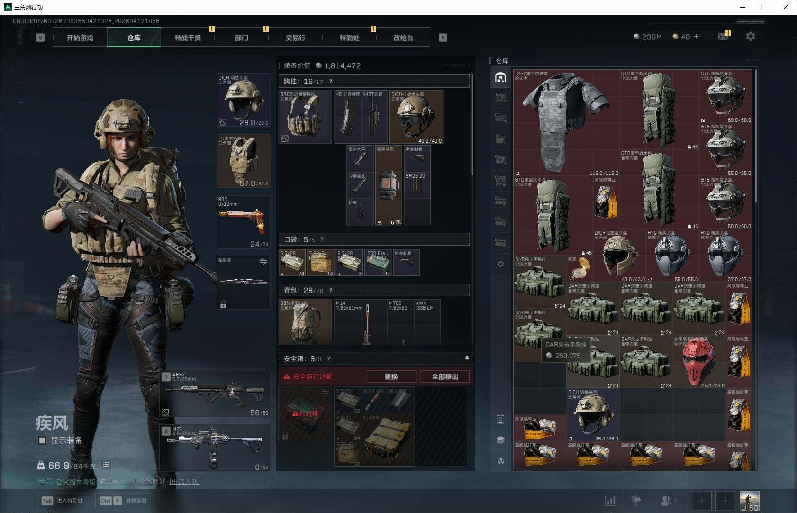Select the 仓库 tab
797x513 pixels.
[x=134, y=37]
